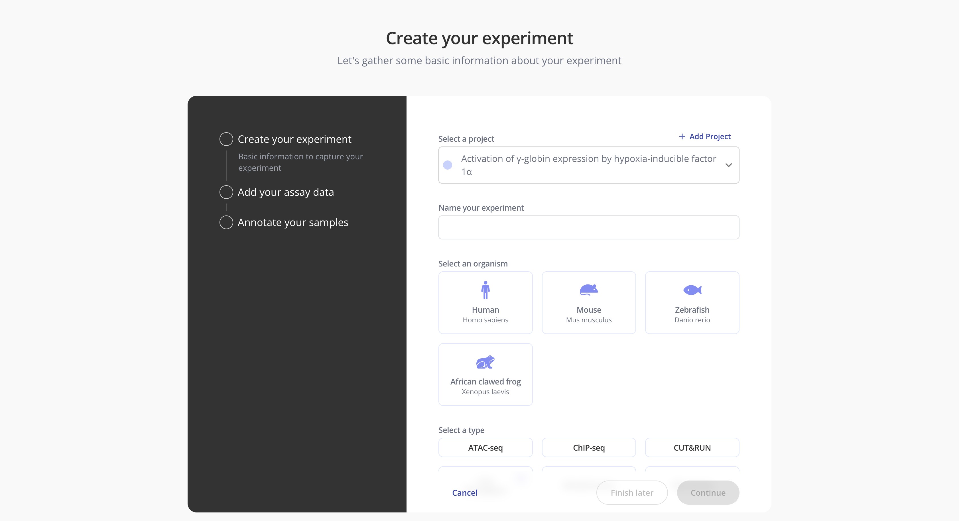Image resolution: width=959 pixels, height=521 pixels.
Task: Click the lavender project color dot
Action: coord(448,165)
